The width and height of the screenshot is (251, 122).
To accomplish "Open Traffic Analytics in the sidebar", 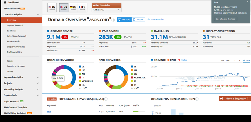I will [x=14, y=52].
